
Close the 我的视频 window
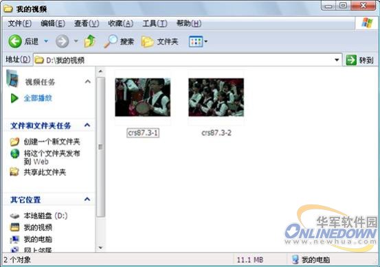pyautogui.click(x=363, y=5)
